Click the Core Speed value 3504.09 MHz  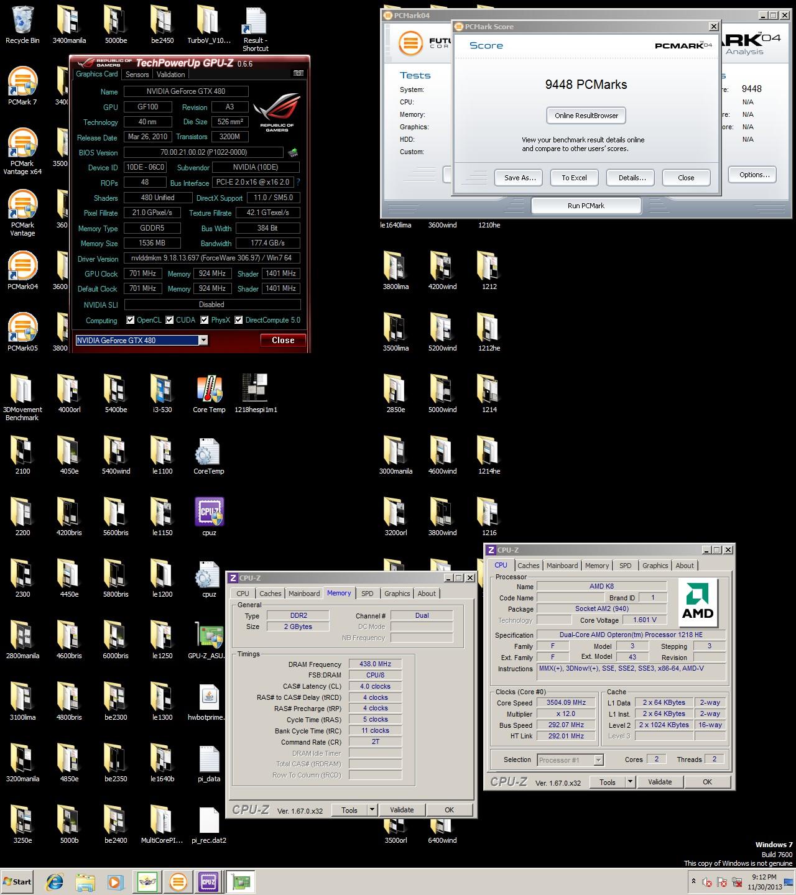click(566, 702)
